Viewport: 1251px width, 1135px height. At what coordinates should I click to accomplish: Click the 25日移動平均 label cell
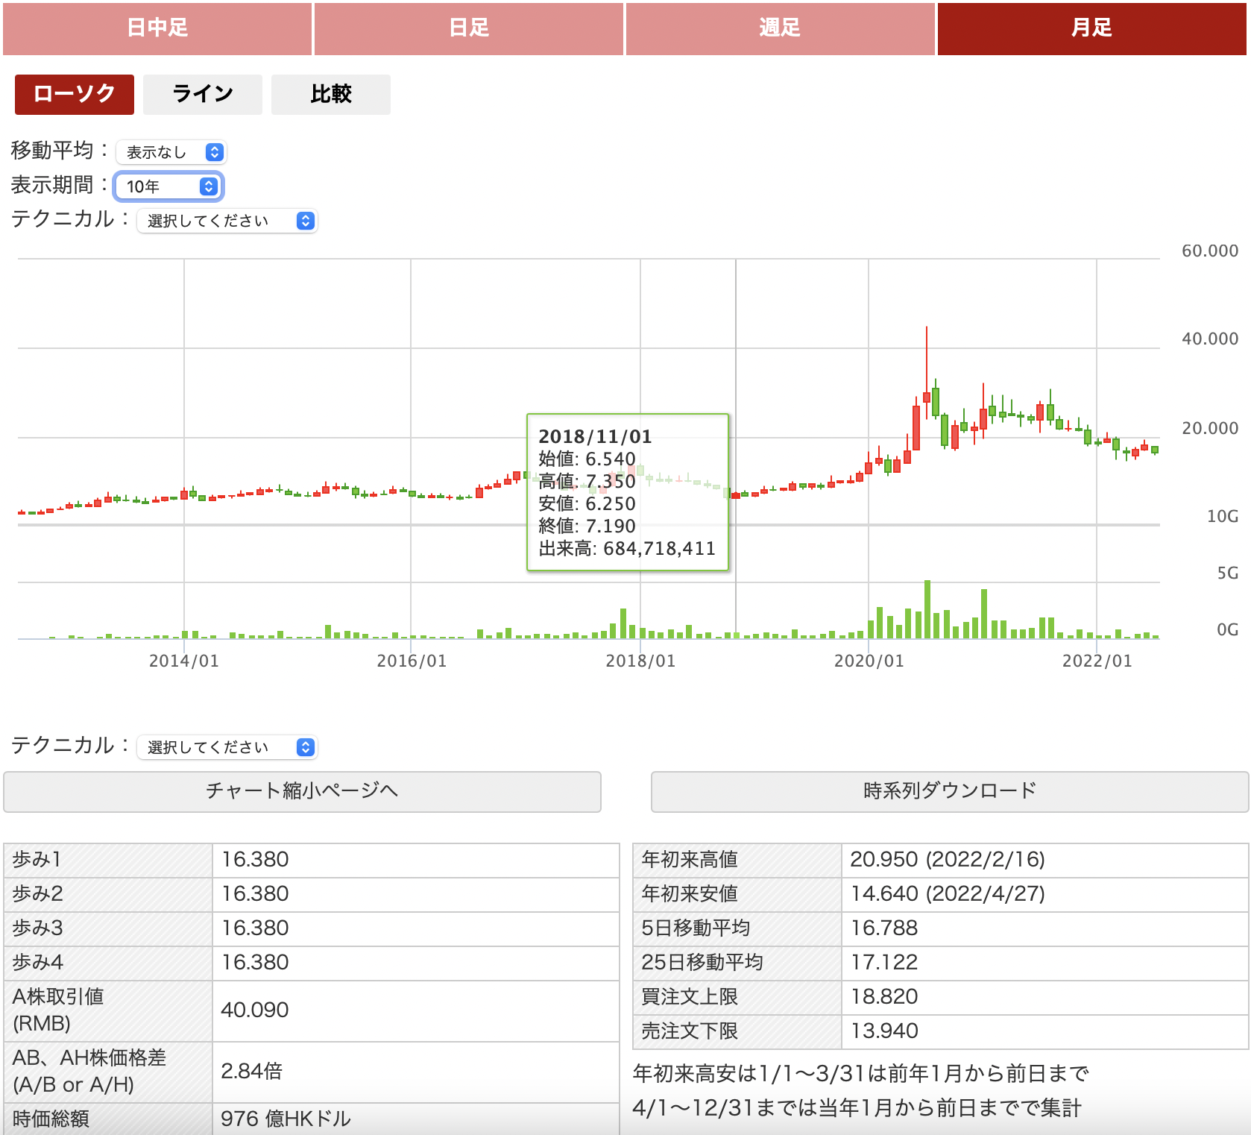[737, 963]
